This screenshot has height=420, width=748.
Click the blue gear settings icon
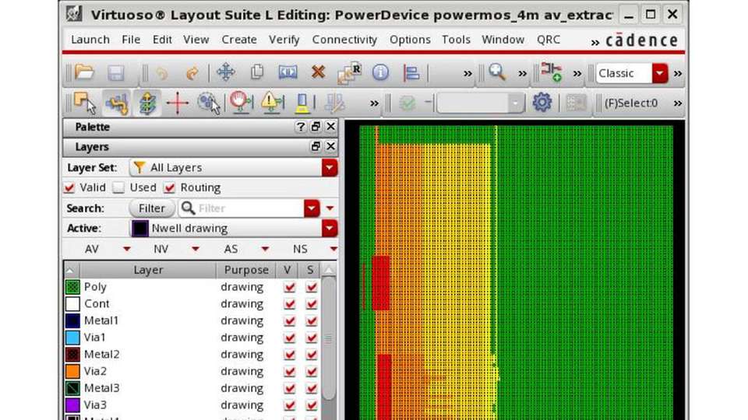[x=542, y=103]
